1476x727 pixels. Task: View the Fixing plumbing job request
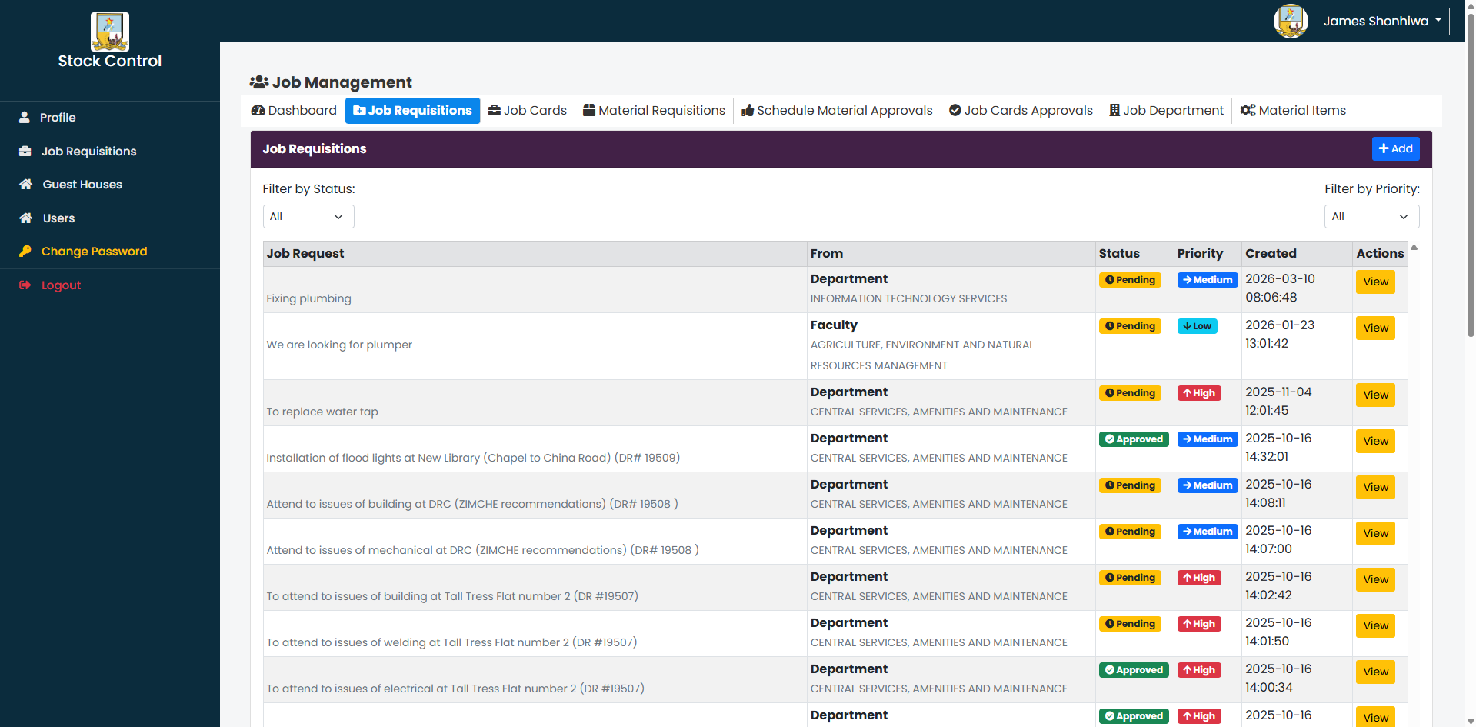(1375, 282)
